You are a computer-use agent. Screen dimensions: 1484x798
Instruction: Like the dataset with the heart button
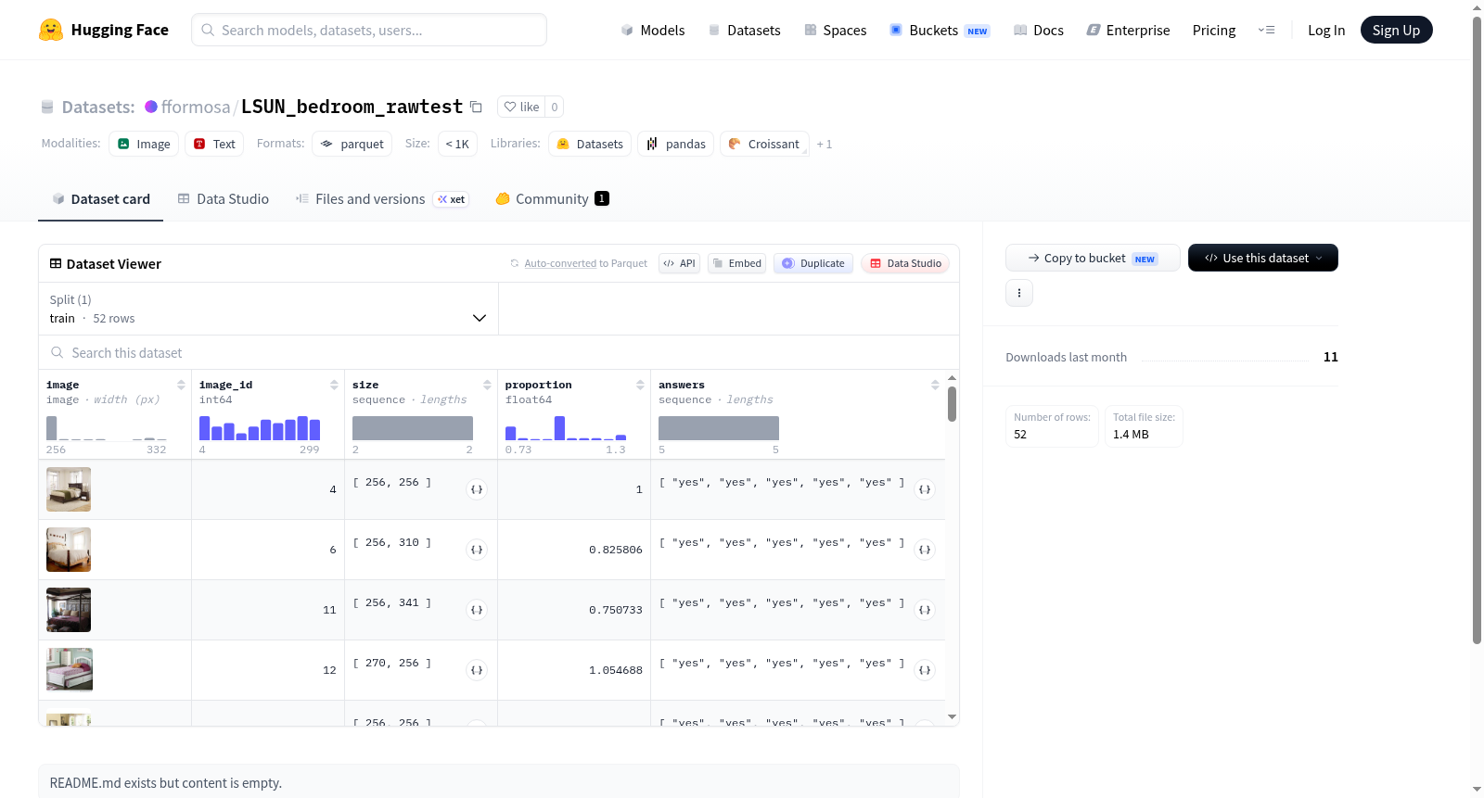(521, 107)
